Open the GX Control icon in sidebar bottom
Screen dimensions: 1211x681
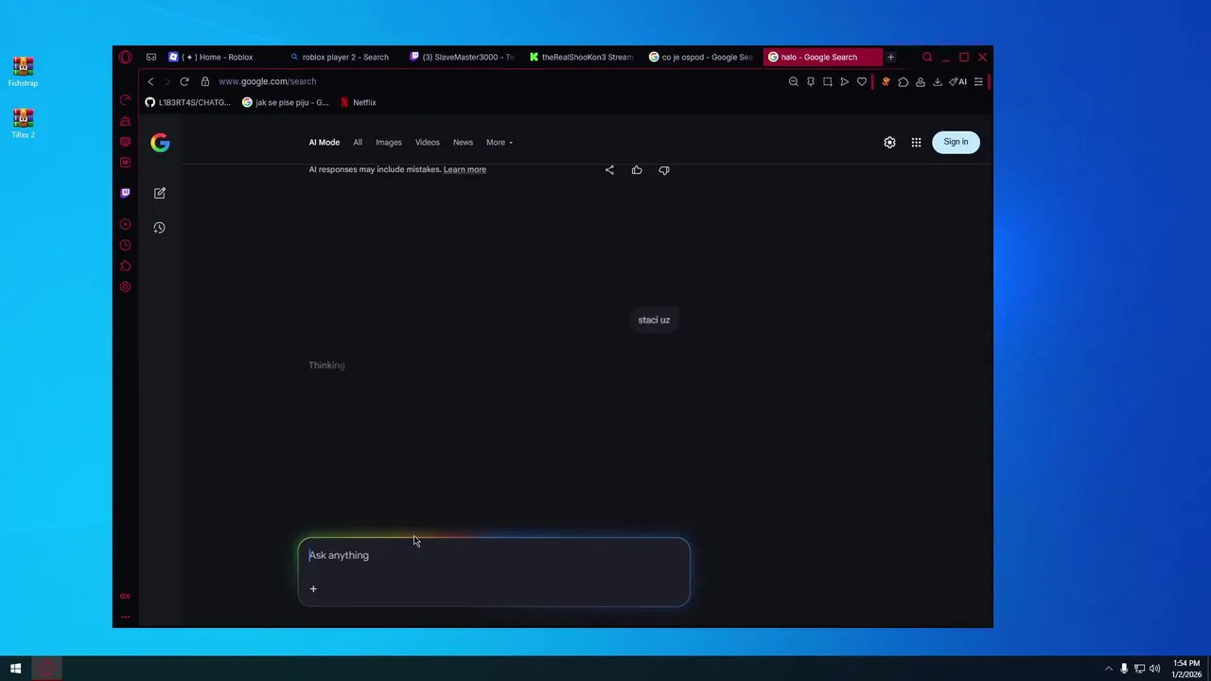click(x=125, y=596)
